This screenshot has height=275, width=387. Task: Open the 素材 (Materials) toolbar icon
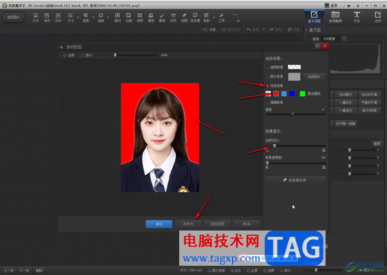pyautogui.click(x=118, y=18)
